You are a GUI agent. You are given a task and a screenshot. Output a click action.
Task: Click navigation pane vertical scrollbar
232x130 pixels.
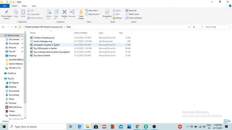click(25, 69)
